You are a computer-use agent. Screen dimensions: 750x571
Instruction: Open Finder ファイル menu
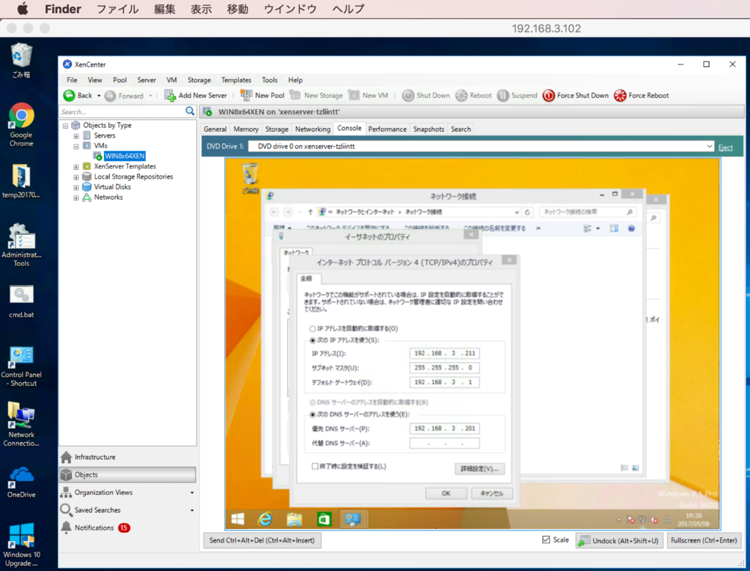click(117, 9)
